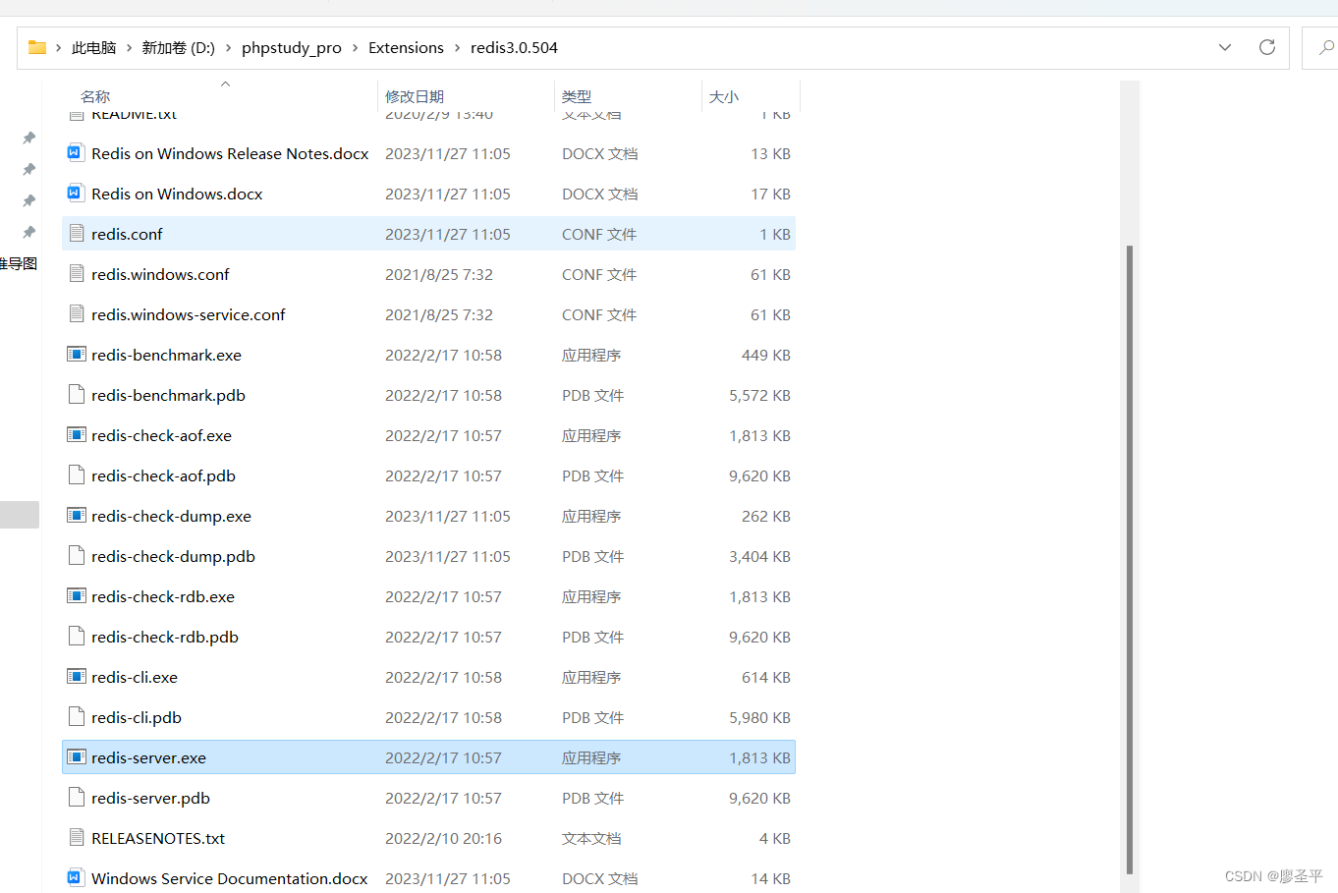Navigate to Extensions in the breadcrumb
This screenshot has width=1338, height=893.
click(406, 46)
